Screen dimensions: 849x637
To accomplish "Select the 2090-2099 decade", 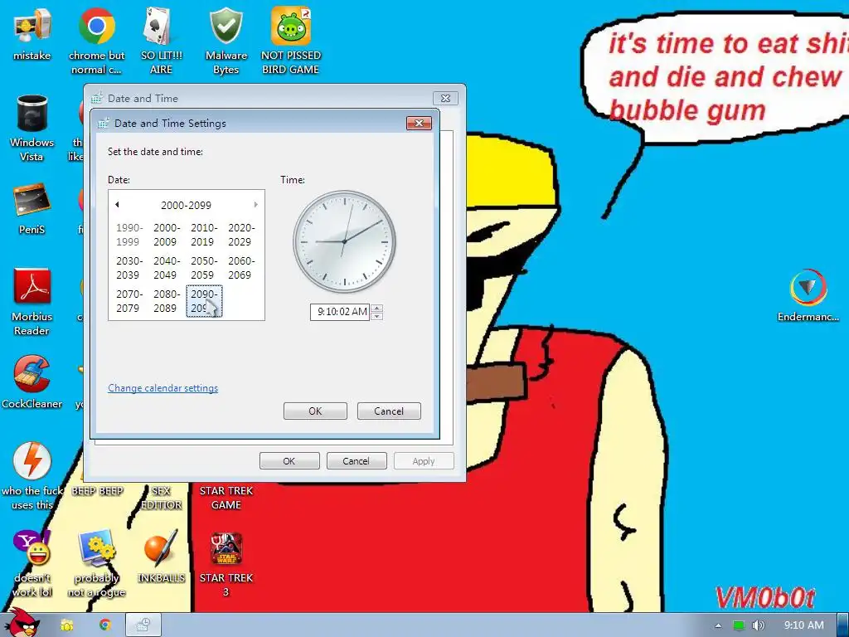I will 204,300.
